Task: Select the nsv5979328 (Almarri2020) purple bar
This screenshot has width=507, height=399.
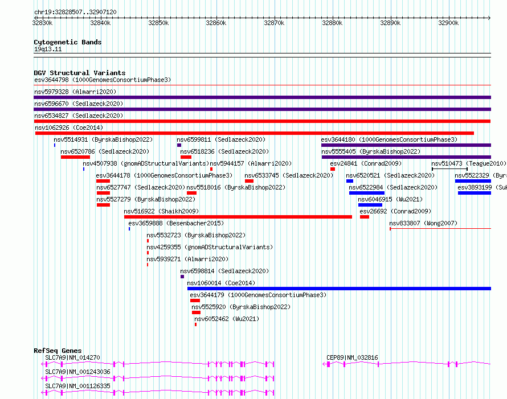Action: 262,97
